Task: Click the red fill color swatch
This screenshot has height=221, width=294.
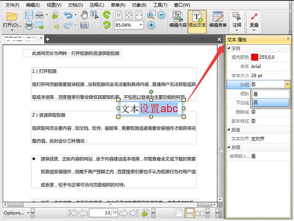Action: pyautogui.click(x=254, y=57)
